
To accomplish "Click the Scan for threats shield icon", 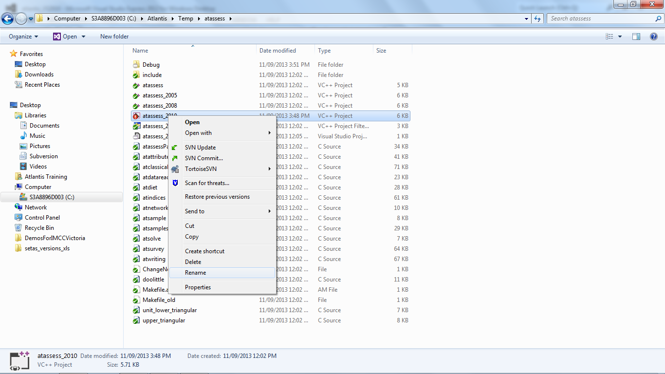I will click(175, 183).
